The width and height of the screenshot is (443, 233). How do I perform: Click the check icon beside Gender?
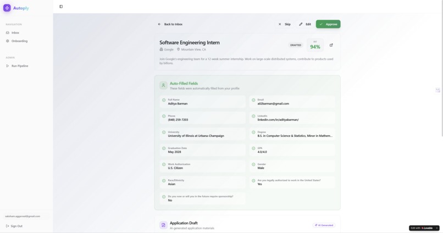(x=253, y=164)
